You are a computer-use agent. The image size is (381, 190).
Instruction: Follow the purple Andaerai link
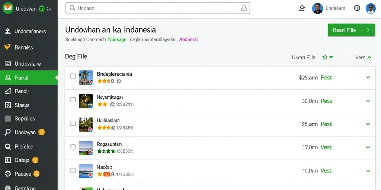[x=188, y=39]
